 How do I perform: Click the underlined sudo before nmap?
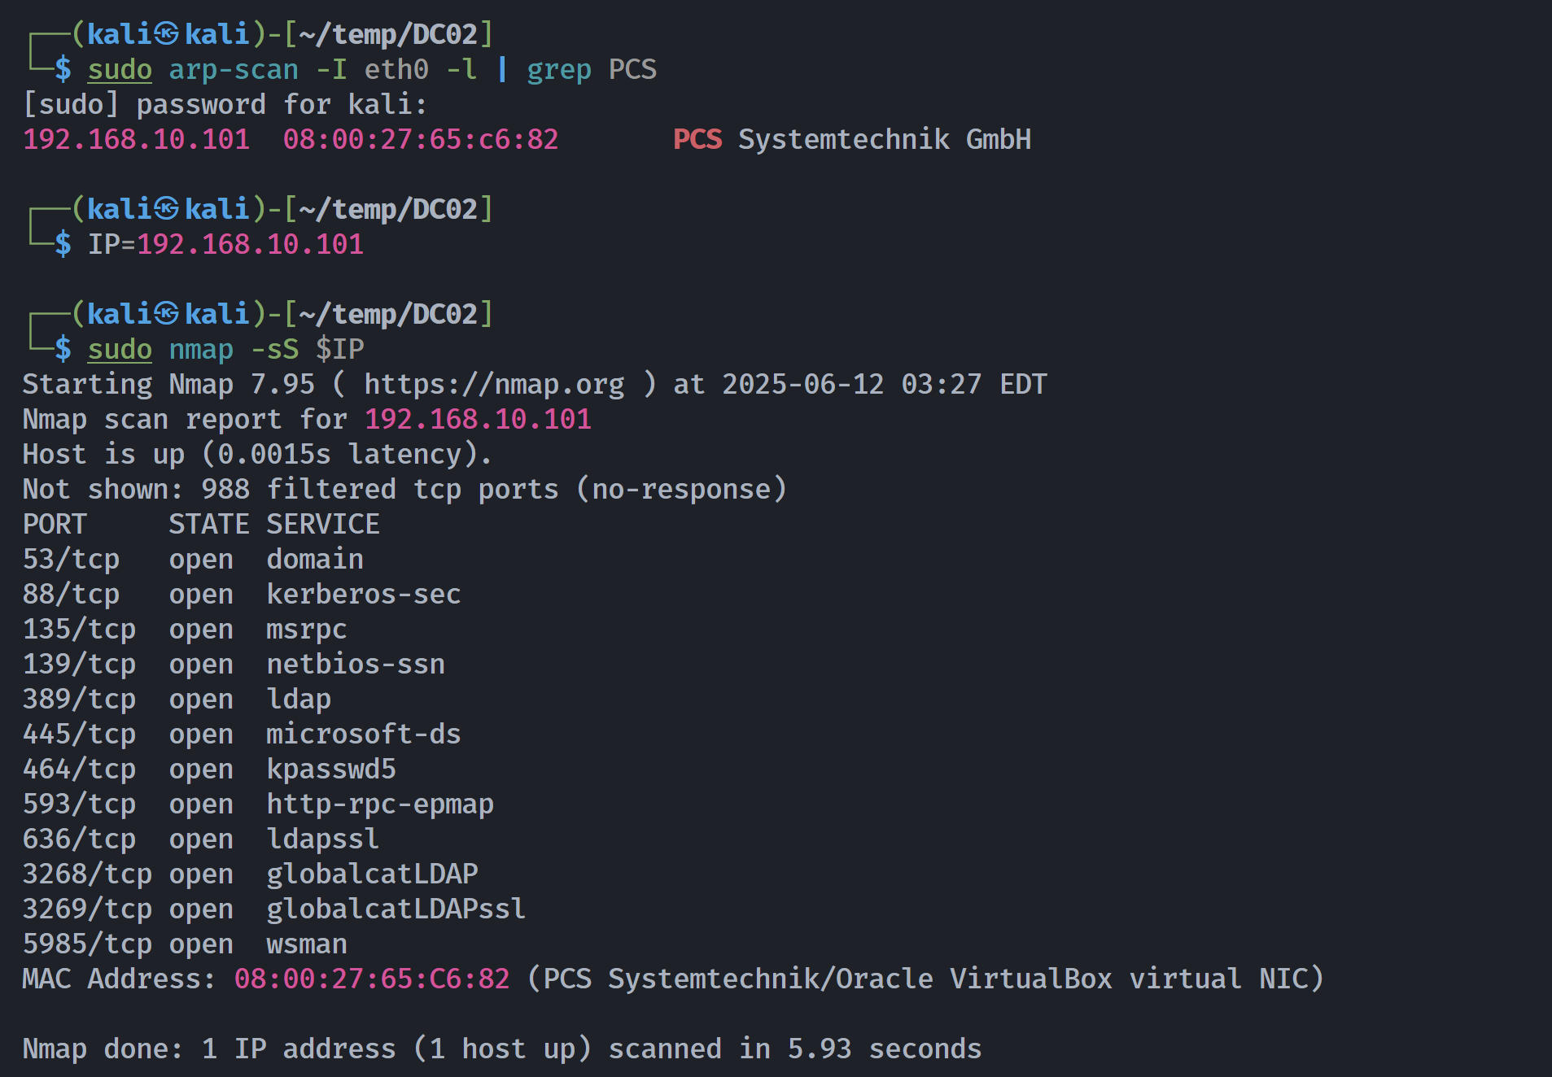point(120,349)
